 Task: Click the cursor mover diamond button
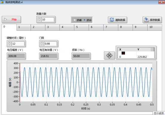[109, 55]
